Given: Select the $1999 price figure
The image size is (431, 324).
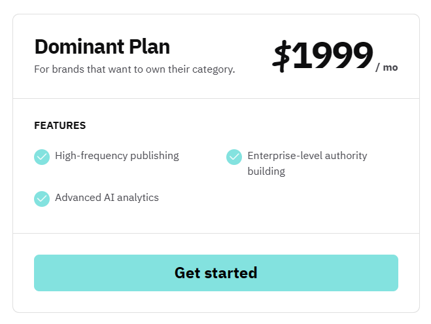Looking at the screenshot, I should pos(323,56).
